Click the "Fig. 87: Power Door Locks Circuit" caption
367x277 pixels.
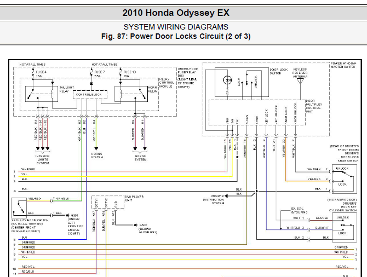(176, 37)
